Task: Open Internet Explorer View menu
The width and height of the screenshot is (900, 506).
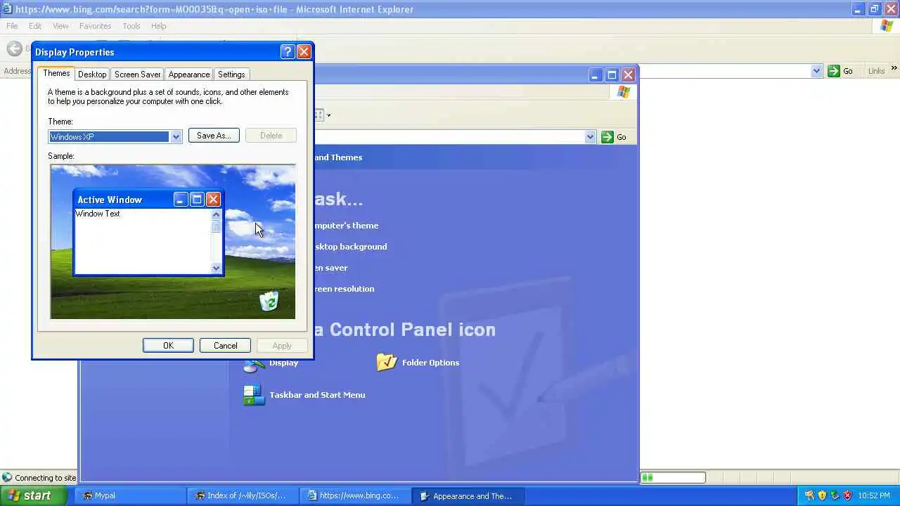Action: point(60,26)
